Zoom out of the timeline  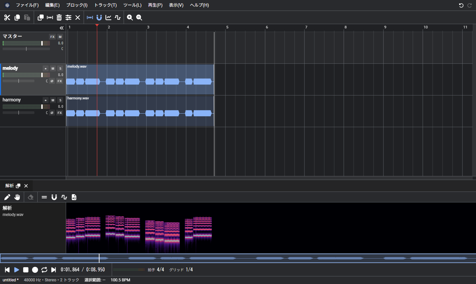139,18
